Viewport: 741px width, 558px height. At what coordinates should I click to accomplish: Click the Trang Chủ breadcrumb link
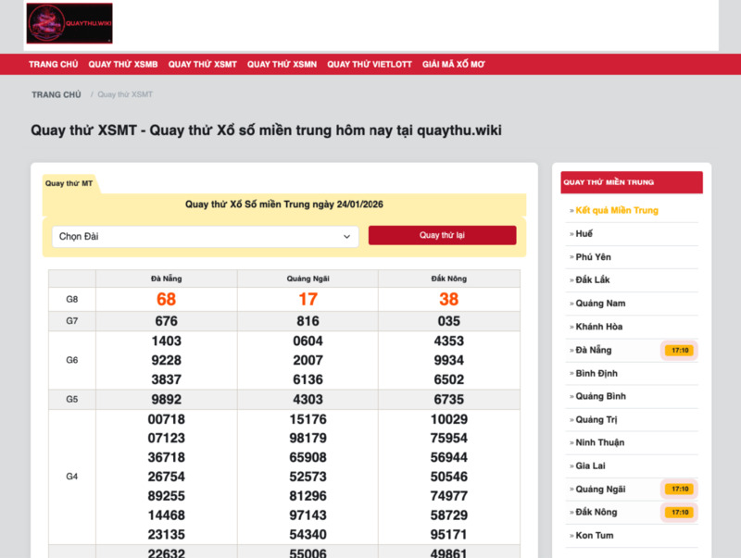click(x=57, y=94)
